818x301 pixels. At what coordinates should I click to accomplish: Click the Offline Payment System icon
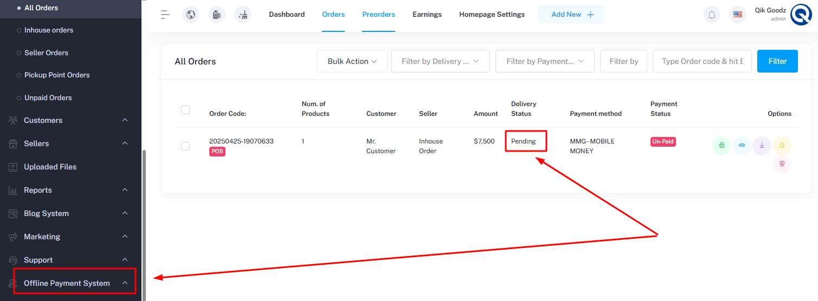[14, 283]
